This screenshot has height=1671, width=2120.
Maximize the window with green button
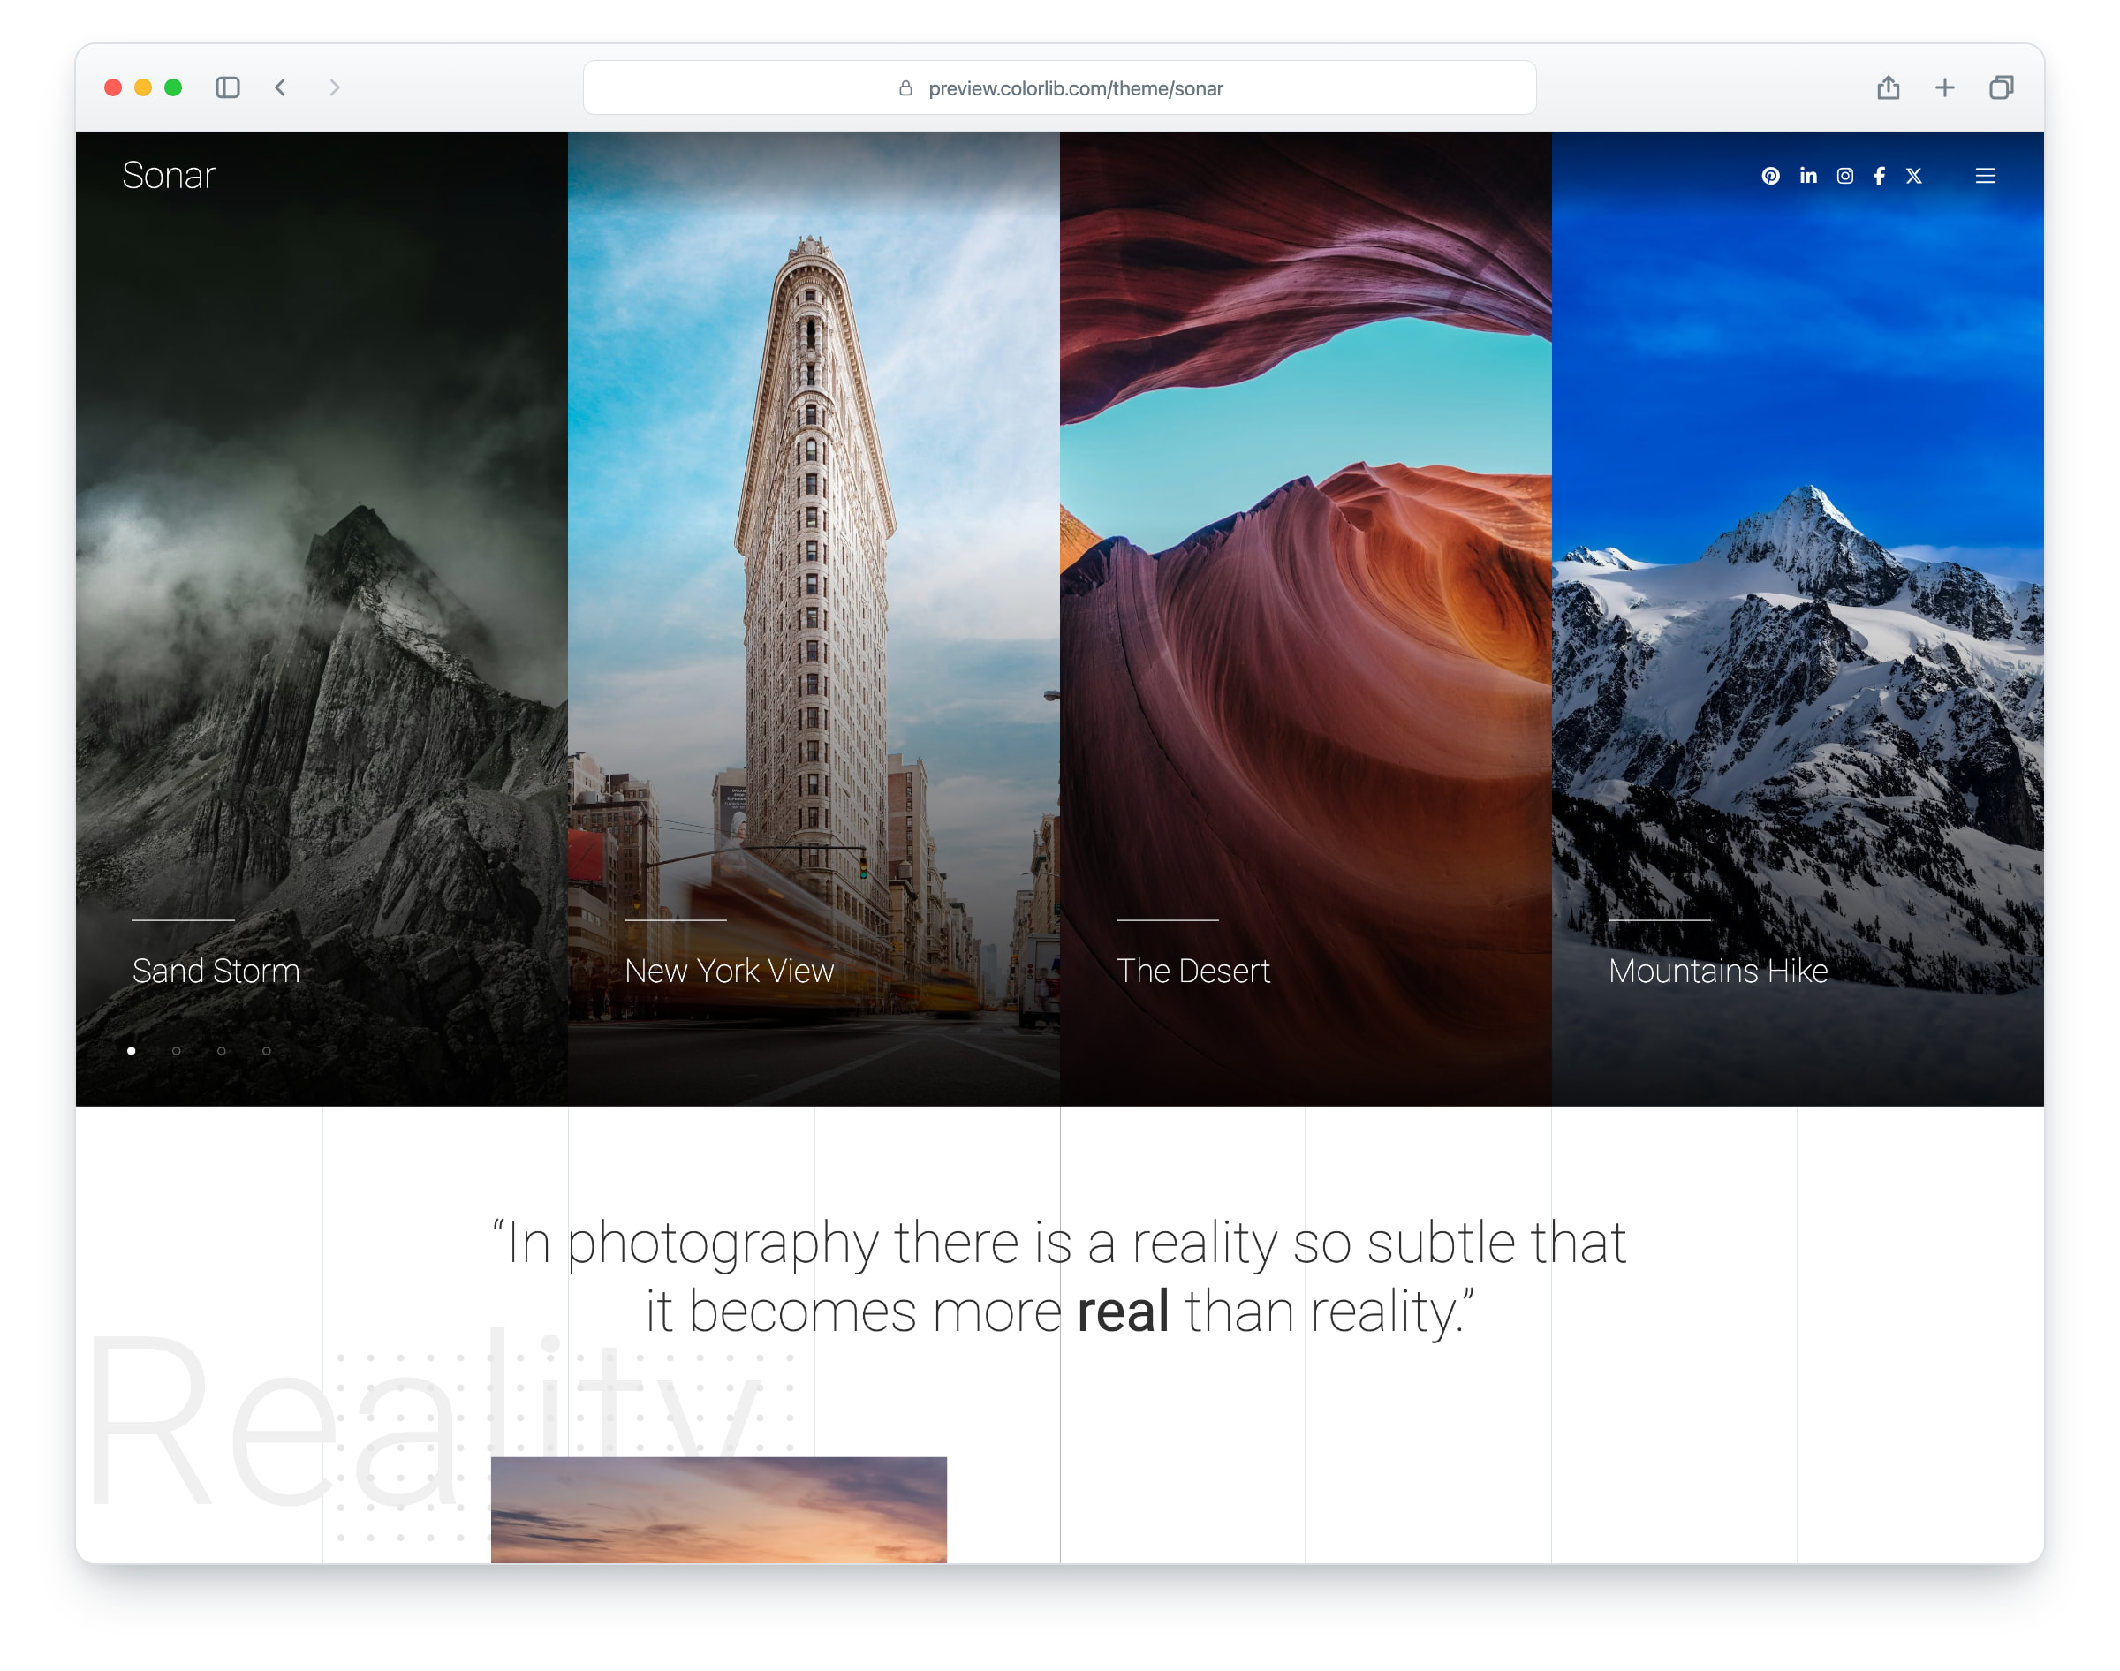coord(173,88)
